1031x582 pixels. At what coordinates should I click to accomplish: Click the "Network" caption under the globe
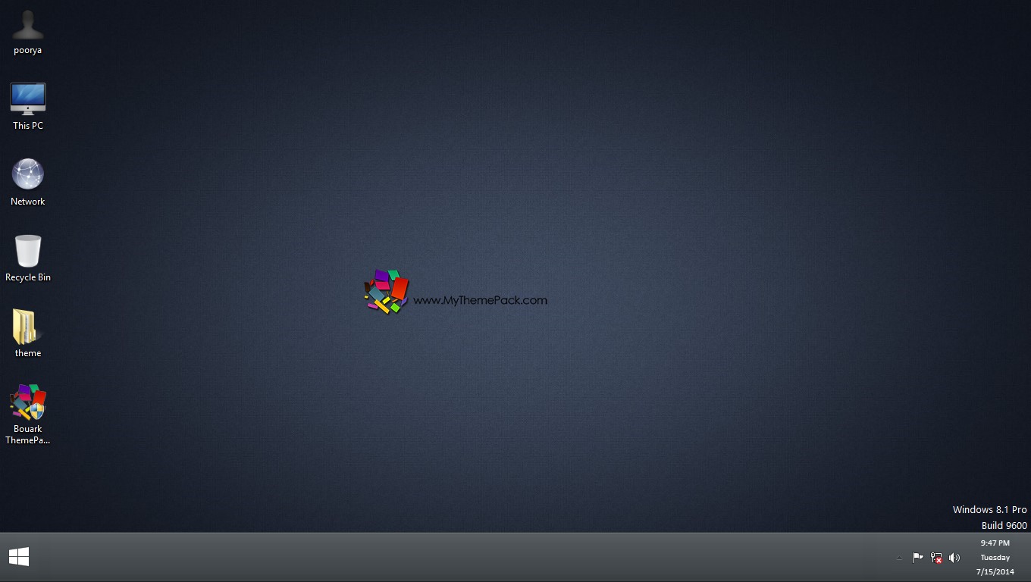(x=28, y=202)
